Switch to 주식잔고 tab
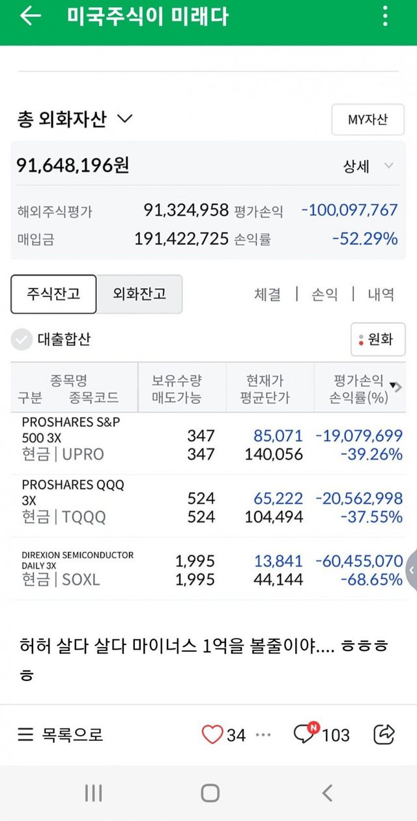The height and width of the screenshot is (821, 417). pos(53,294)
